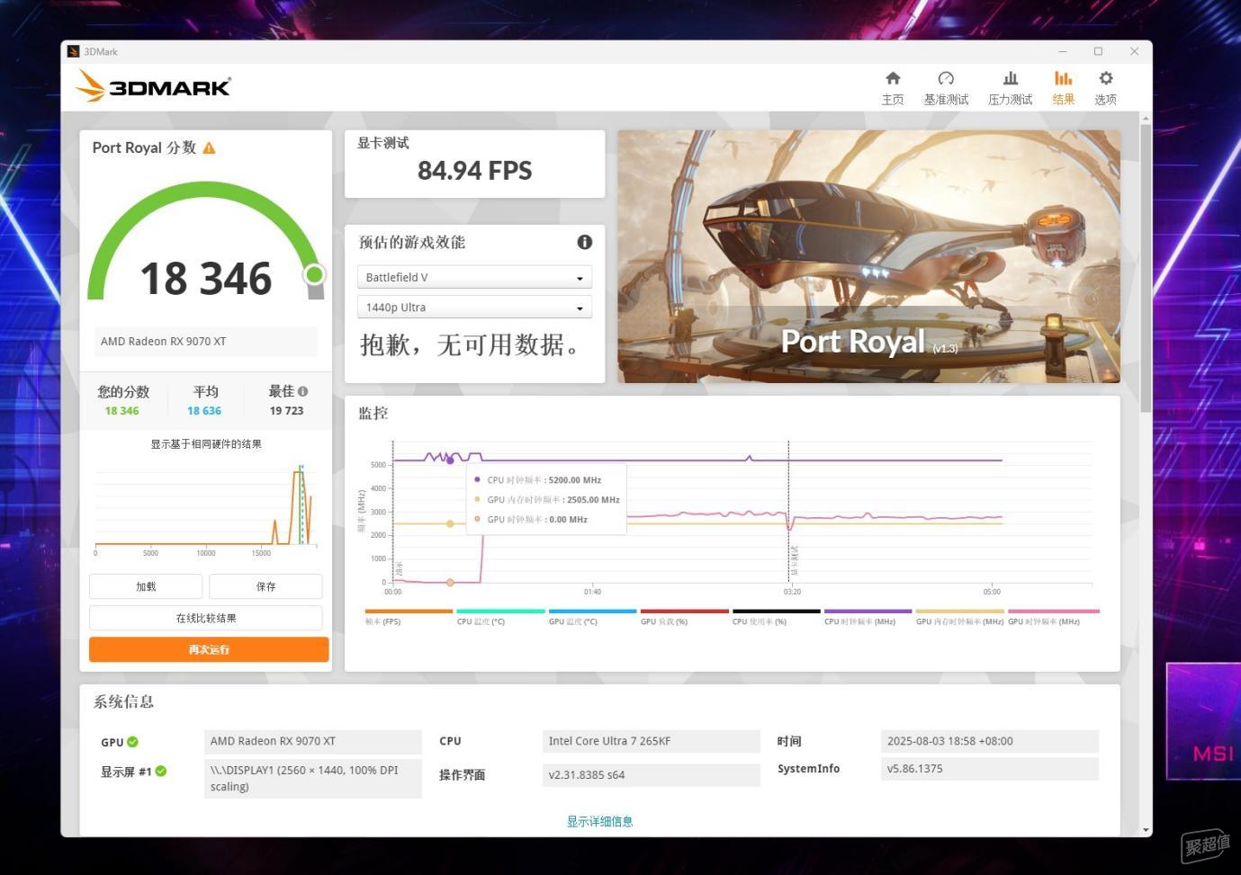Select the Results (结果) tab
Screen dimensions: 1241x875
tap(1063, 88)
